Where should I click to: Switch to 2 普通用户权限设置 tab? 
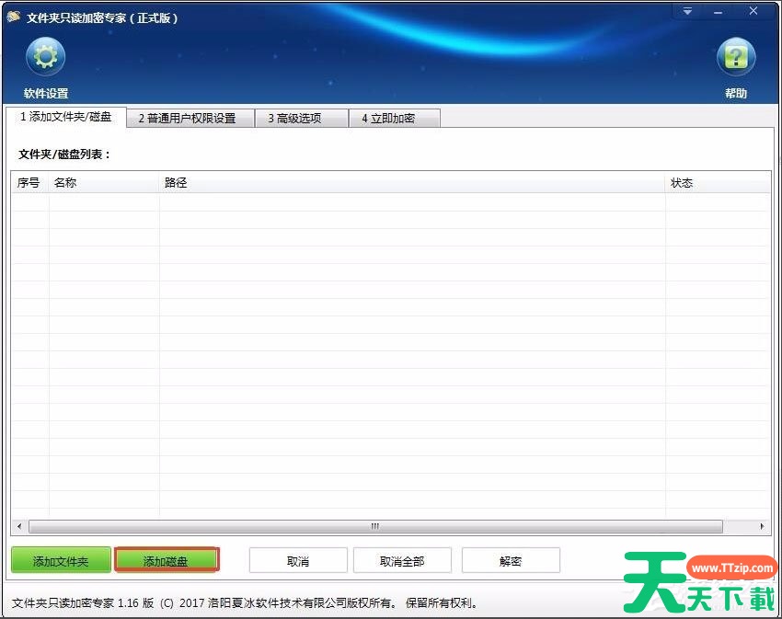[x=190, y=119]
